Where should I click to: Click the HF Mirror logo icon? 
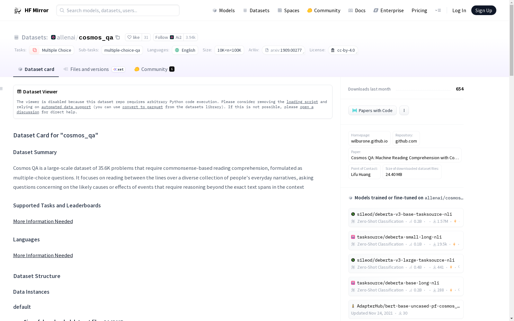tap(18, 11)
